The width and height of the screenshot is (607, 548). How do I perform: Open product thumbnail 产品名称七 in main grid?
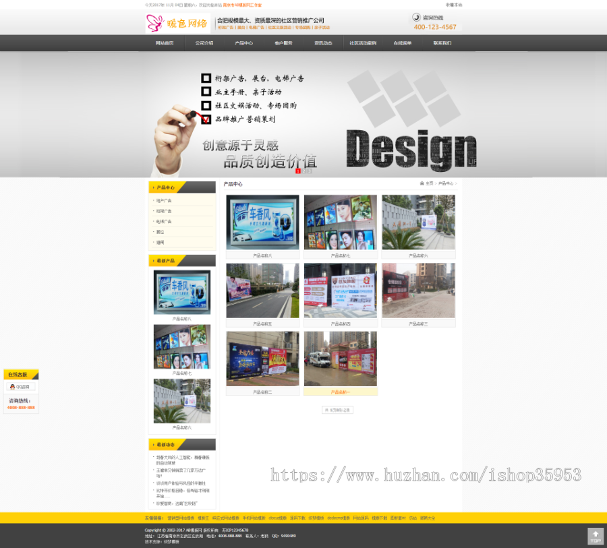coord(341,222)
